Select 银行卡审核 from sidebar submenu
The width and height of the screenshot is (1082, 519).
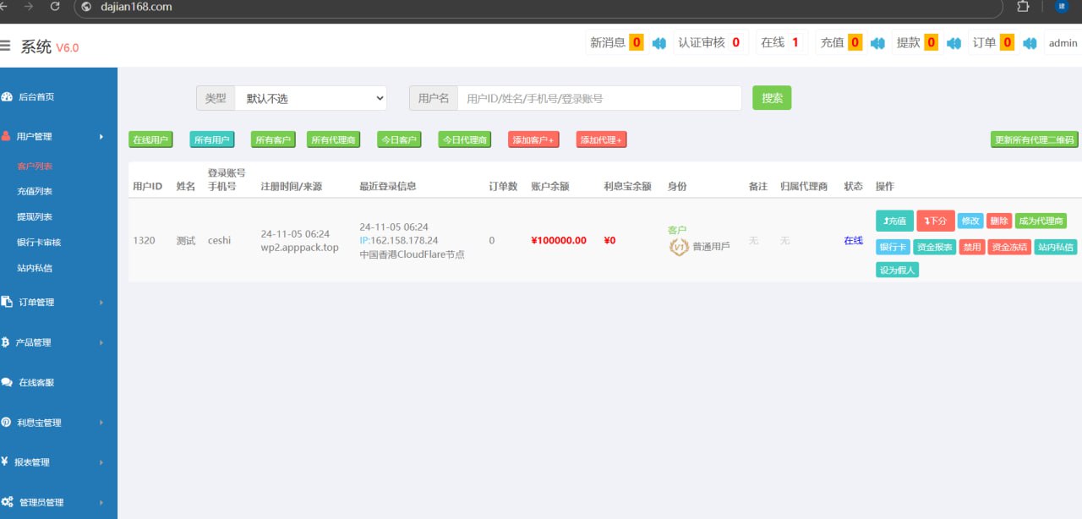(39, 243)
